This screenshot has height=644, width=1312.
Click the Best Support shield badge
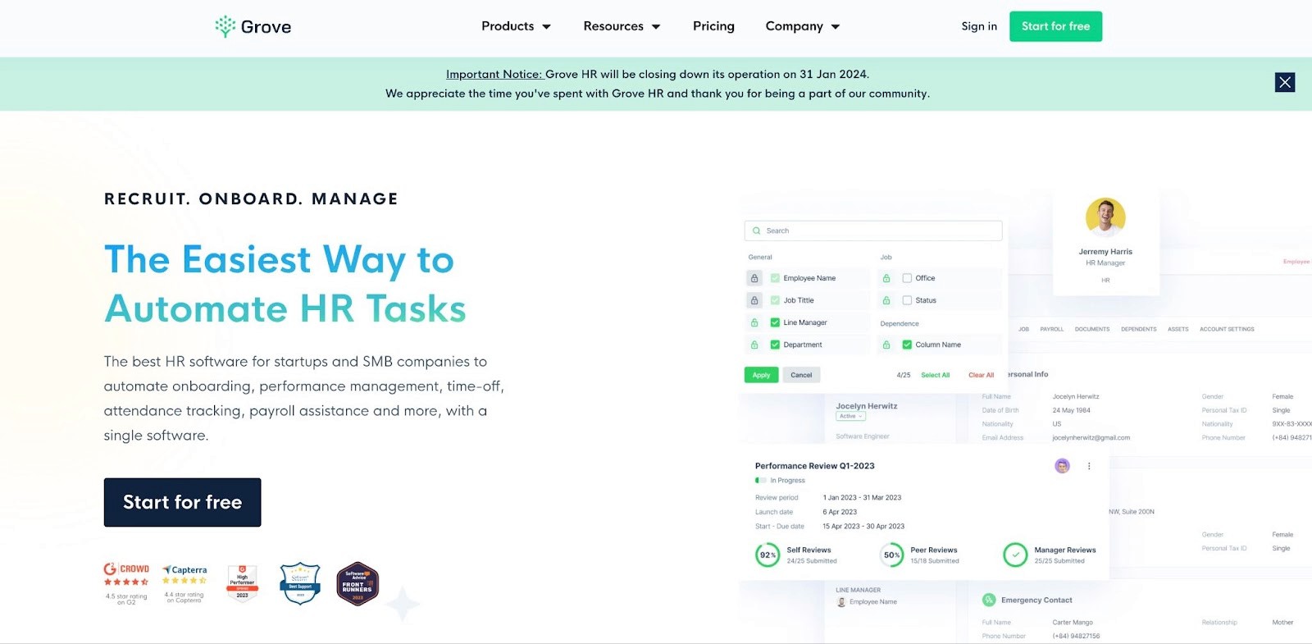[300, 583]
